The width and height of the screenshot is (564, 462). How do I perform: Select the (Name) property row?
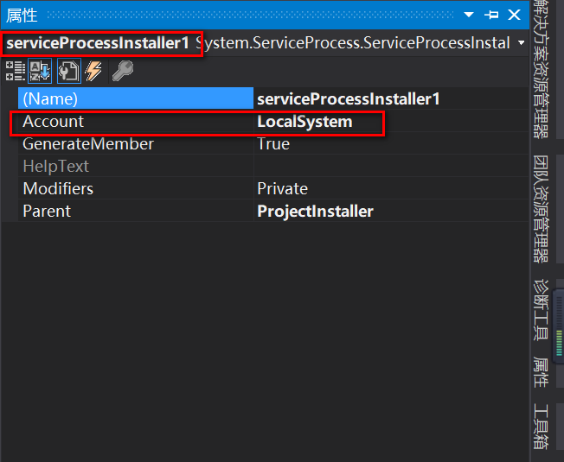click(273, 98)
